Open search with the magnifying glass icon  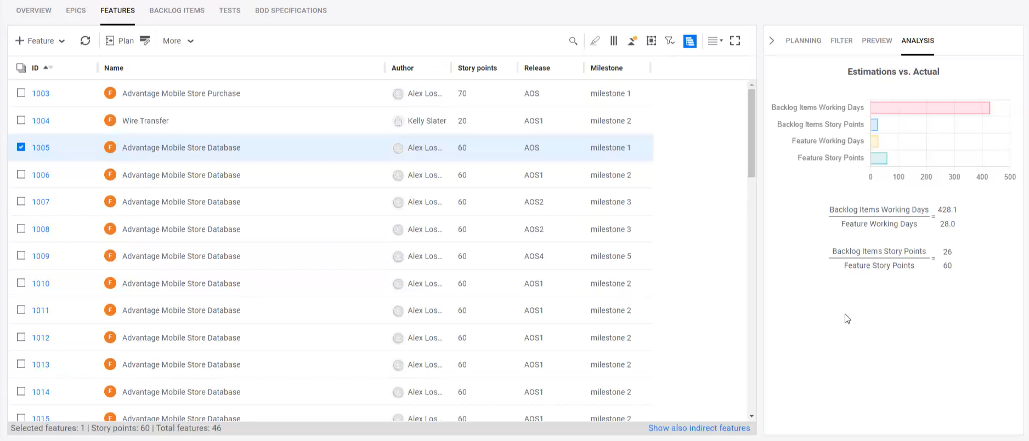[x=573, y=41]
